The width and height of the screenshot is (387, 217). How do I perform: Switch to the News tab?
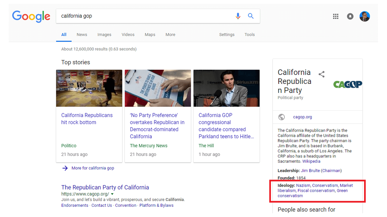82,35
